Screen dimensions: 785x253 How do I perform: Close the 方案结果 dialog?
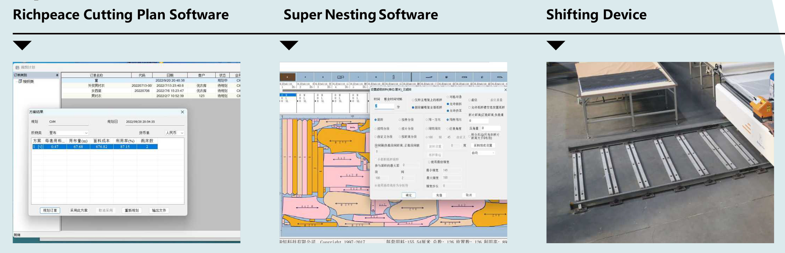click(182, 112)
